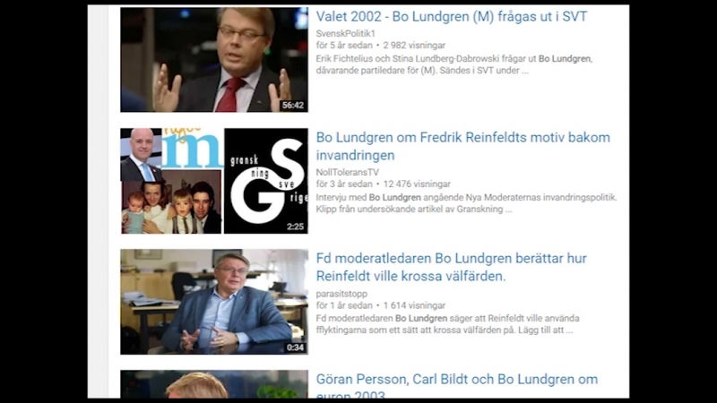Click the 12 476 visningar metadata line
The height and width of the screenshot is (403, 717).
tap(384, 184)
